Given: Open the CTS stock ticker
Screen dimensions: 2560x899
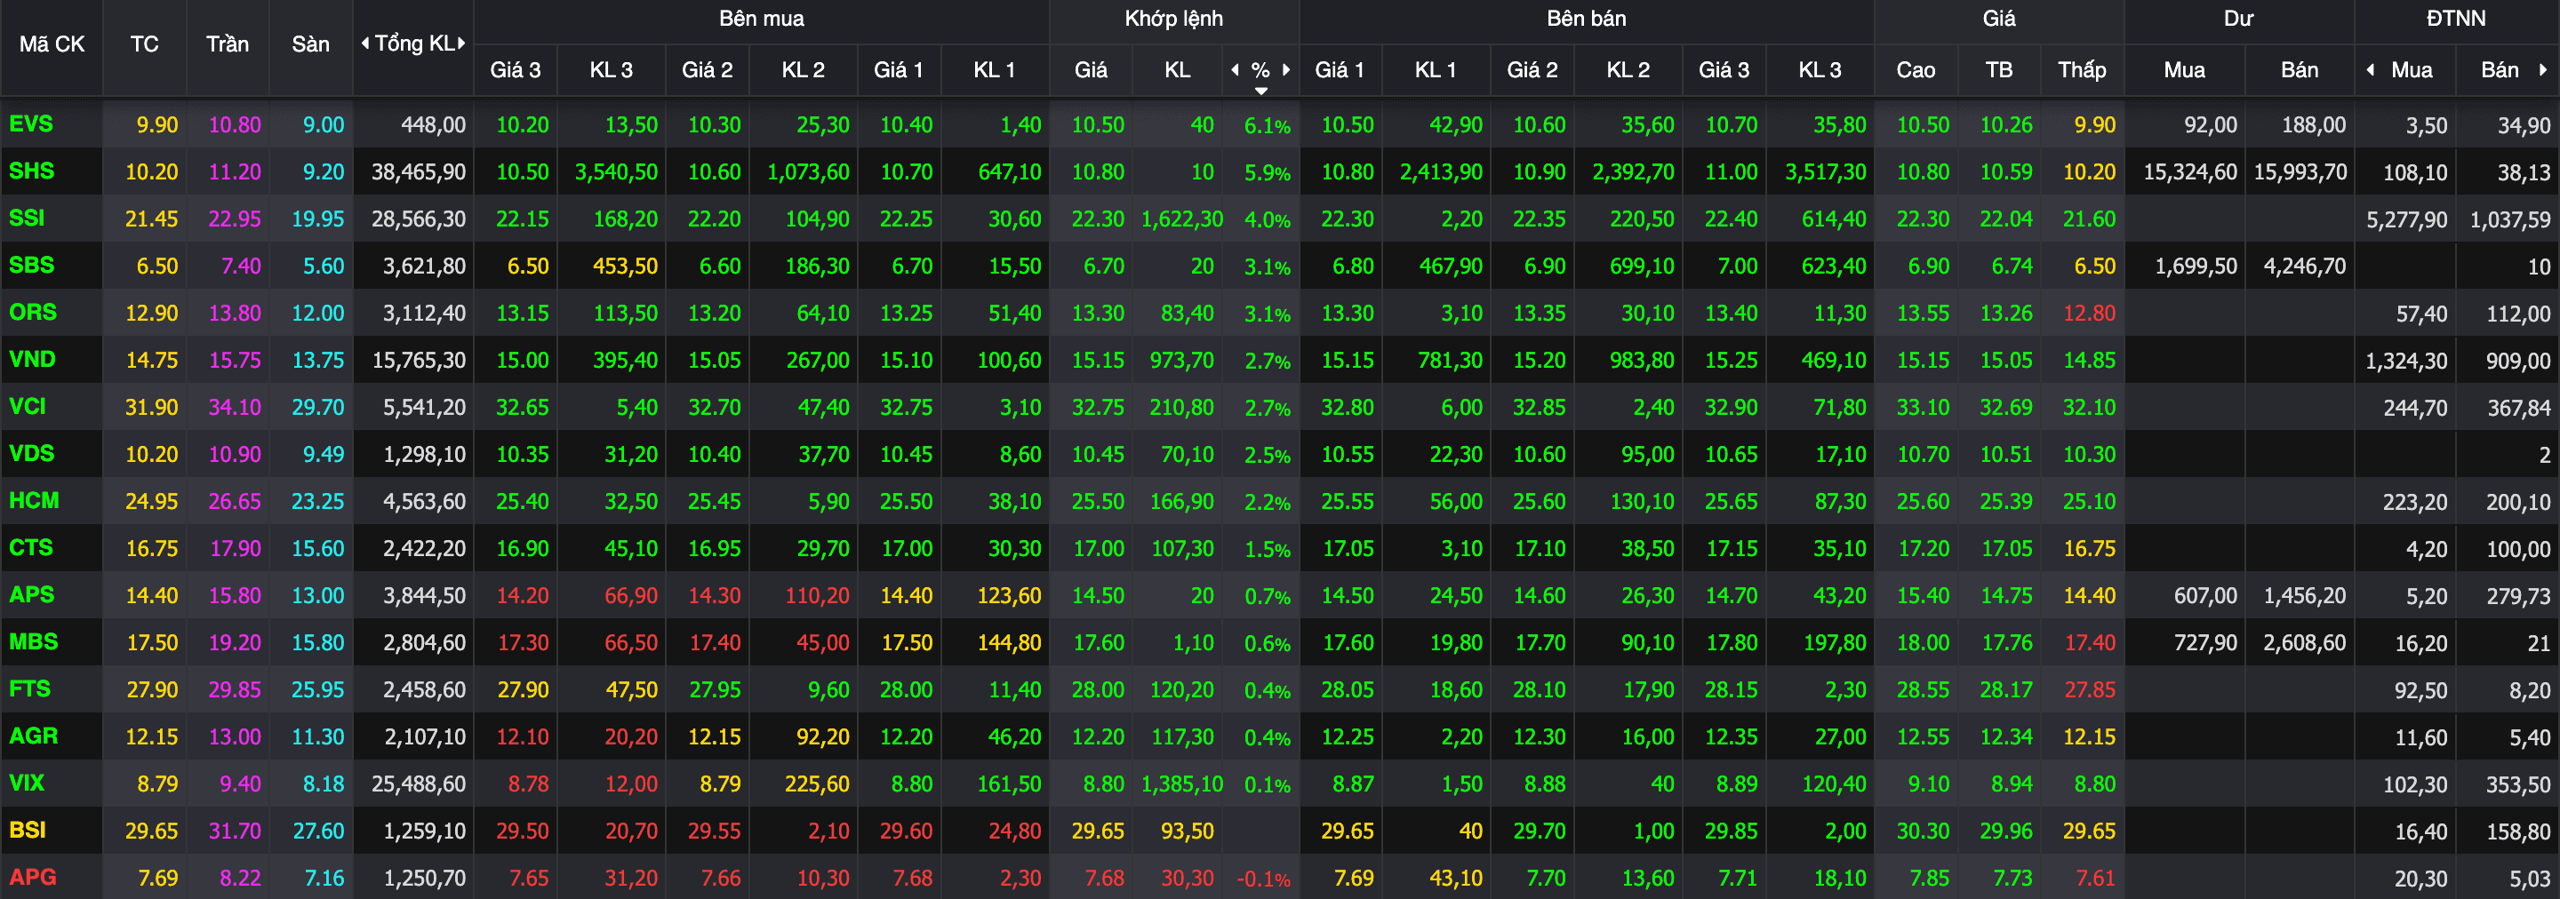Looking at the screenshot, I should tap(31, 547).
